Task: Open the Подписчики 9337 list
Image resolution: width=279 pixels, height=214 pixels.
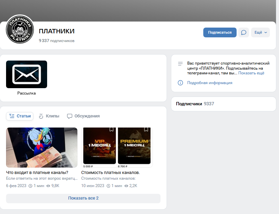Action: click(x=195, y=104)
